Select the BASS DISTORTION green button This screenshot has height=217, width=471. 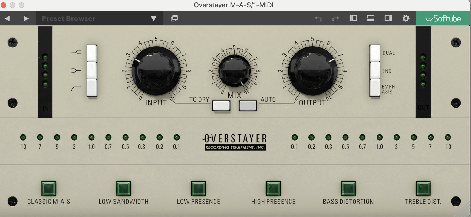click(x=348, y=189)
